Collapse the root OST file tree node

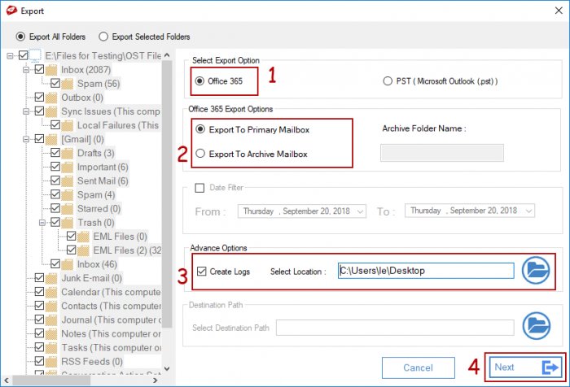coord(10,55)
